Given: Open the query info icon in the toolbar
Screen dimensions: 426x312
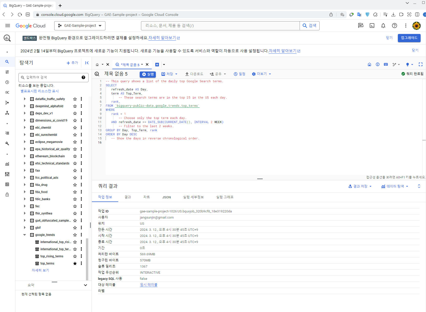Looking at the screenshot, I should (378, 64).
